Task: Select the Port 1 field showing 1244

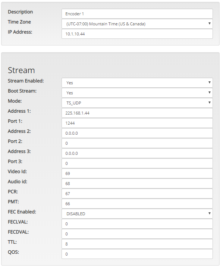Action: point(137,123)
